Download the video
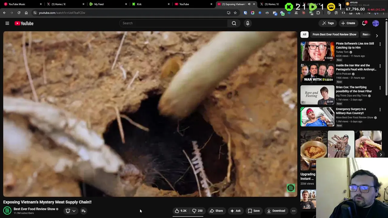 276,211
